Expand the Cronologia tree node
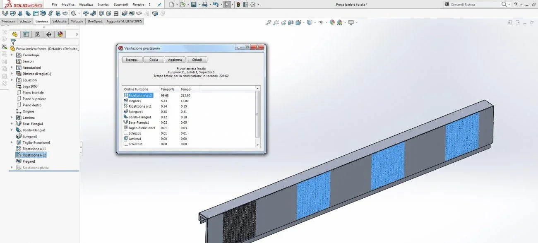Viewport: 538px width, 243px height. tap(12, 55)
